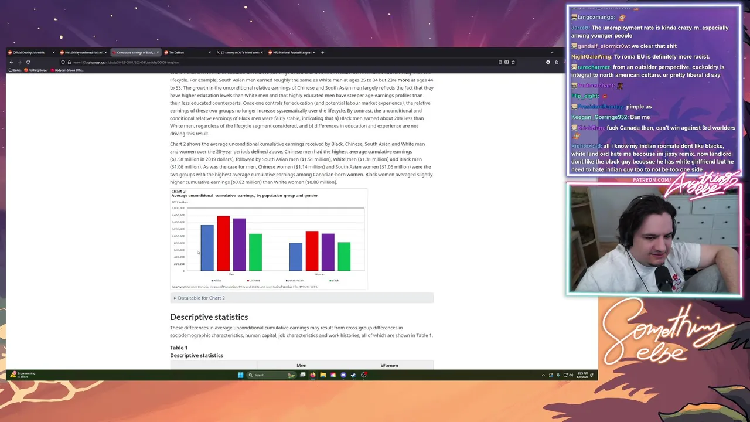The width and height of the screenshot is (750, 422).
Task: Click the taskbar clock showing 9:25 AM
Action: [x=583, y=375]
